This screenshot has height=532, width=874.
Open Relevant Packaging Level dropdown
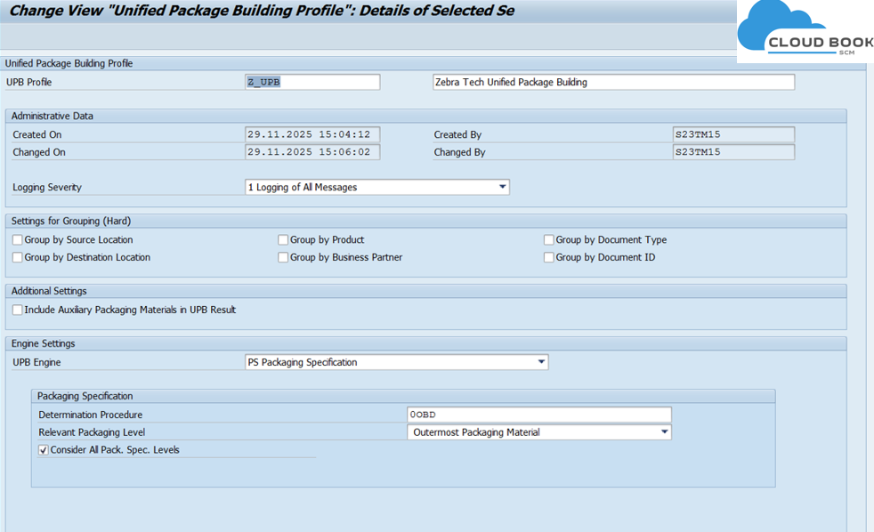tap(664, 432)
